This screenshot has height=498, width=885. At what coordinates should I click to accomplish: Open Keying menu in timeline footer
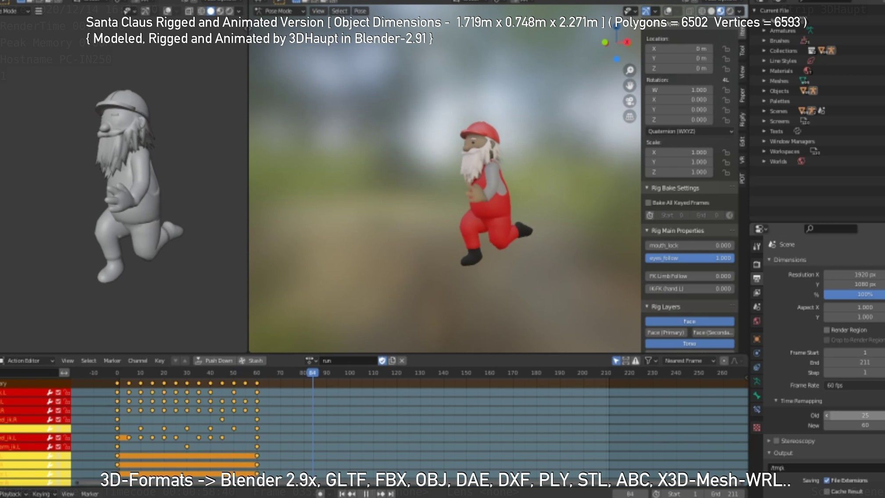pyautogui.click(x=44, y=494)
